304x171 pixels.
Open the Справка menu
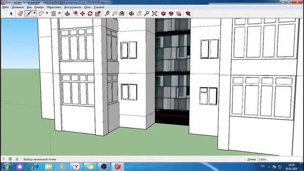click(x=99, y=7)
